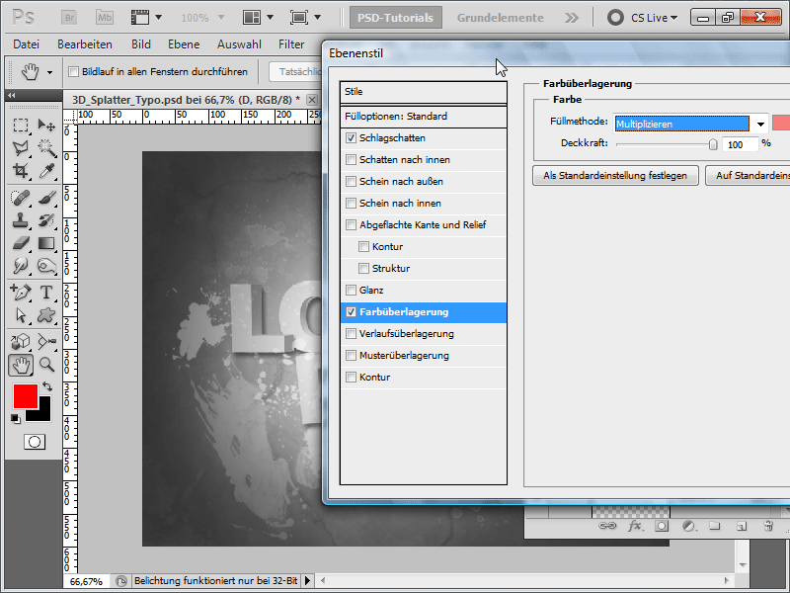Image resolution: width=790 pixels, height=593 pixels.
Task: Select the Brush tool
Action: click(46, 198)
